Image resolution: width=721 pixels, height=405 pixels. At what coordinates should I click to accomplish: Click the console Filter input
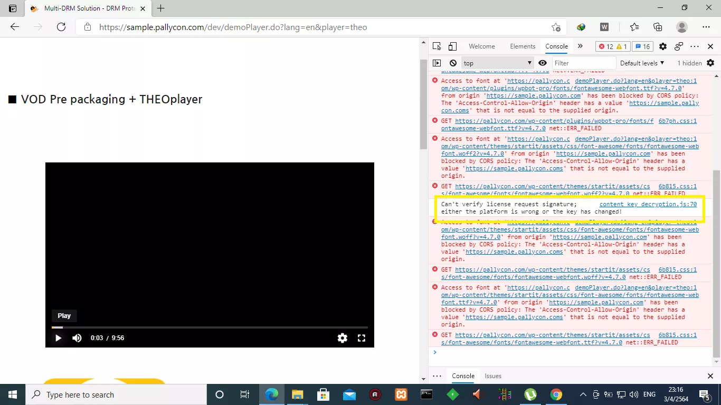click(584, 63)
